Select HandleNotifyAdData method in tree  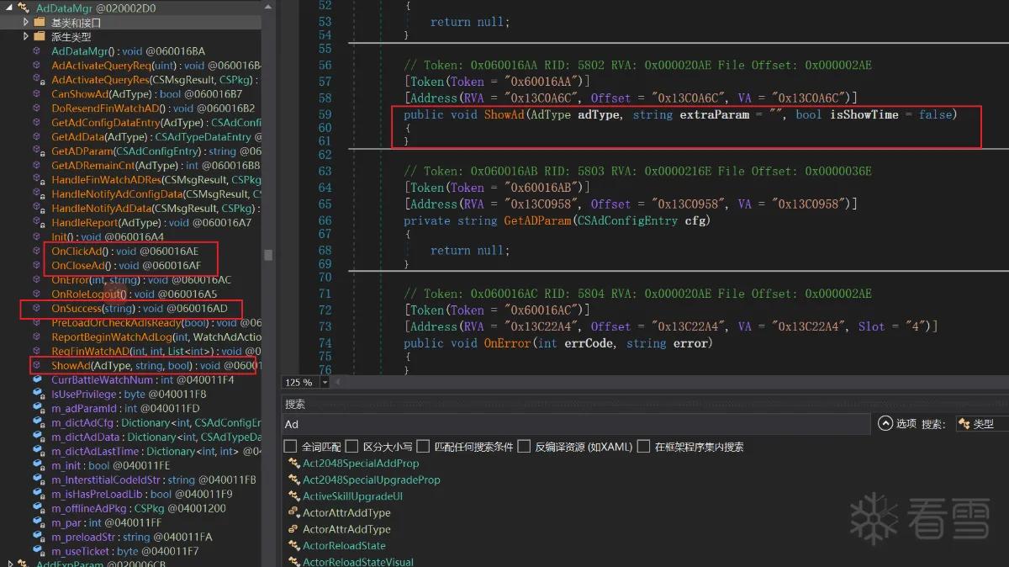(156, 208)
